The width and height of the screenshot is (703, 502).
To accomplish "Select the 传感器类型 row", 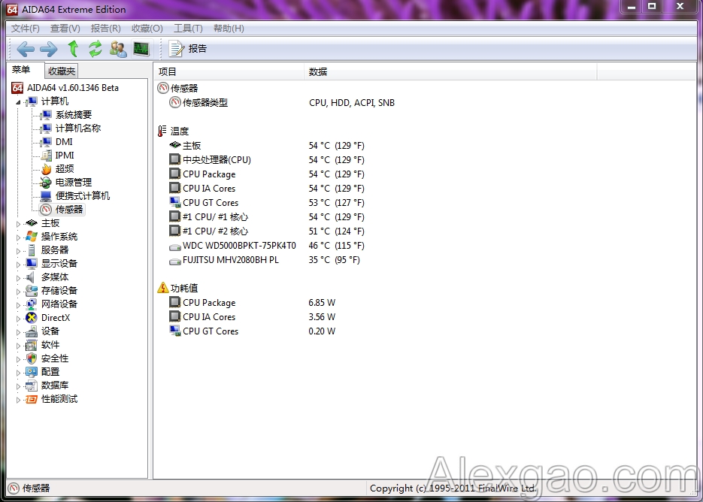I will [281, 103].
